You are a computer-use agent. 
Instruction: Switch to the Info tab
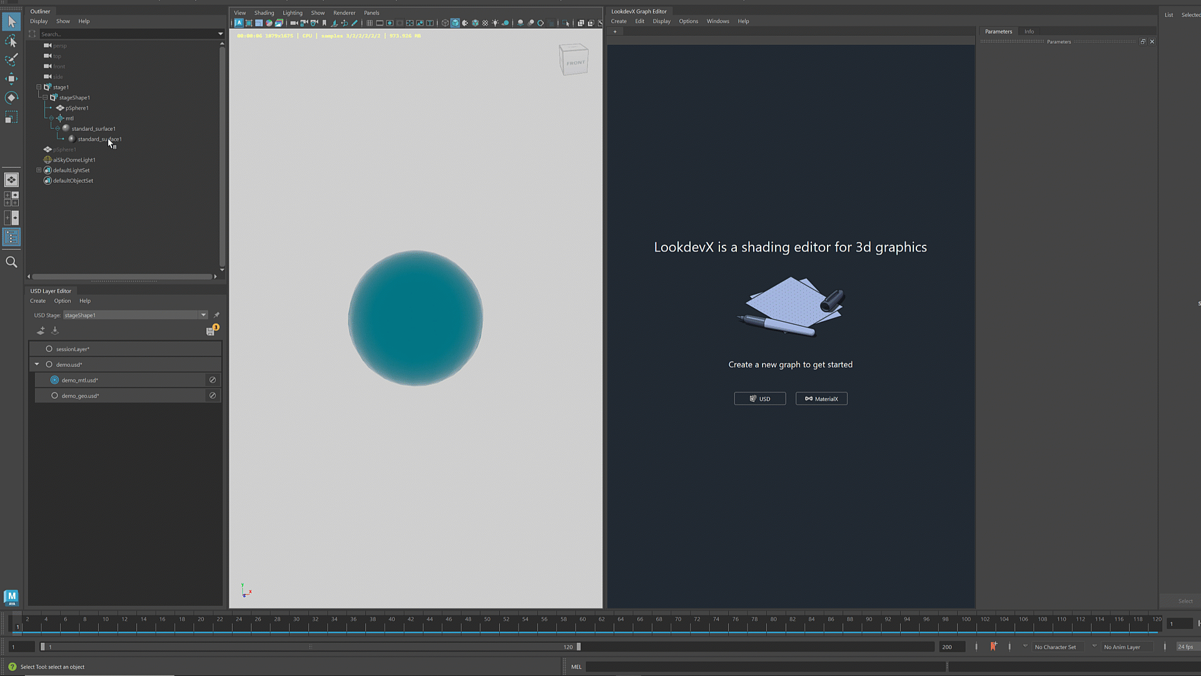click(1029, 31)
